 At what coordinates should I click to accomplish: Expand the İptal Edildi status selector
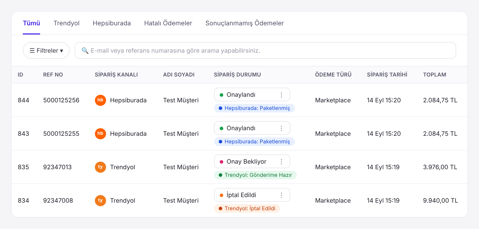point(252,195)
